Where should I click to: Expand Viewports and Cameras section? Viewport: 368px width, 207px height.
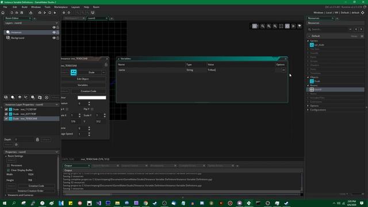tap(6, 195)
